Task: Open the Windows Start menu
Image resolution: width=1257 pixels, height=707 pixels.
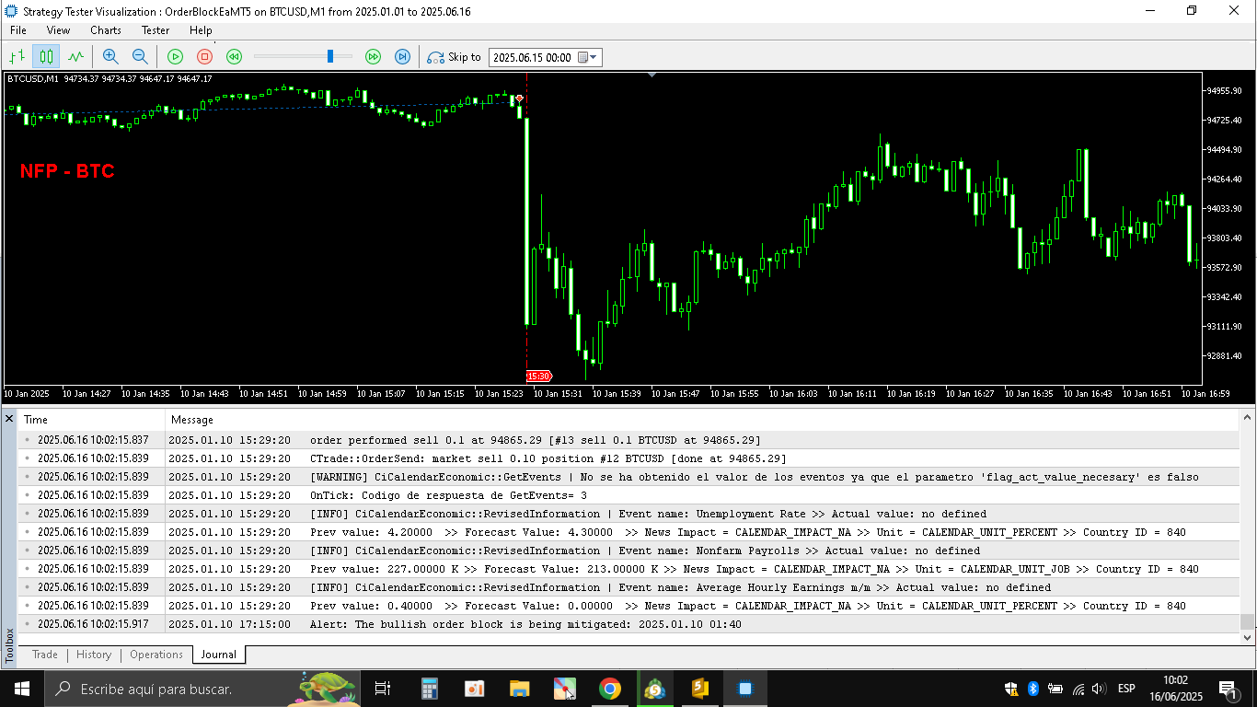Action: [x=22, y=689]
